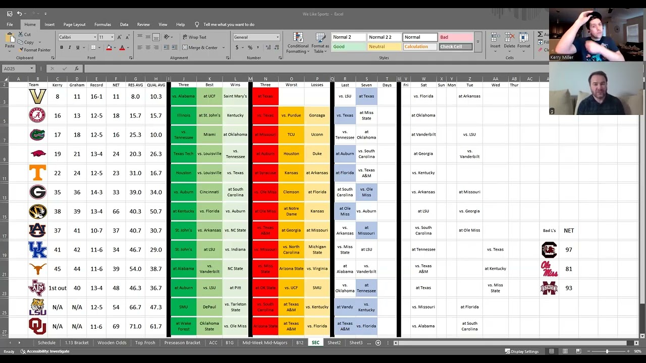Toggle Italic formatting
Image resolution: width=646 pixels, height=363 pixels.
click(x=70, y=47)
